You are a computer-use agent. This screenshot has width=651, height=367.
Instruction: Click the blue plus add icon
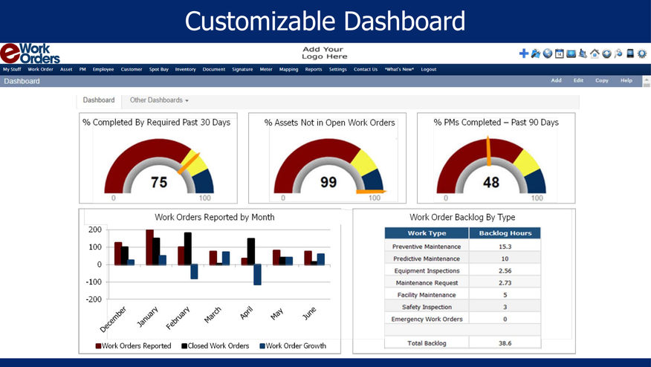click(x=524, y=53)
